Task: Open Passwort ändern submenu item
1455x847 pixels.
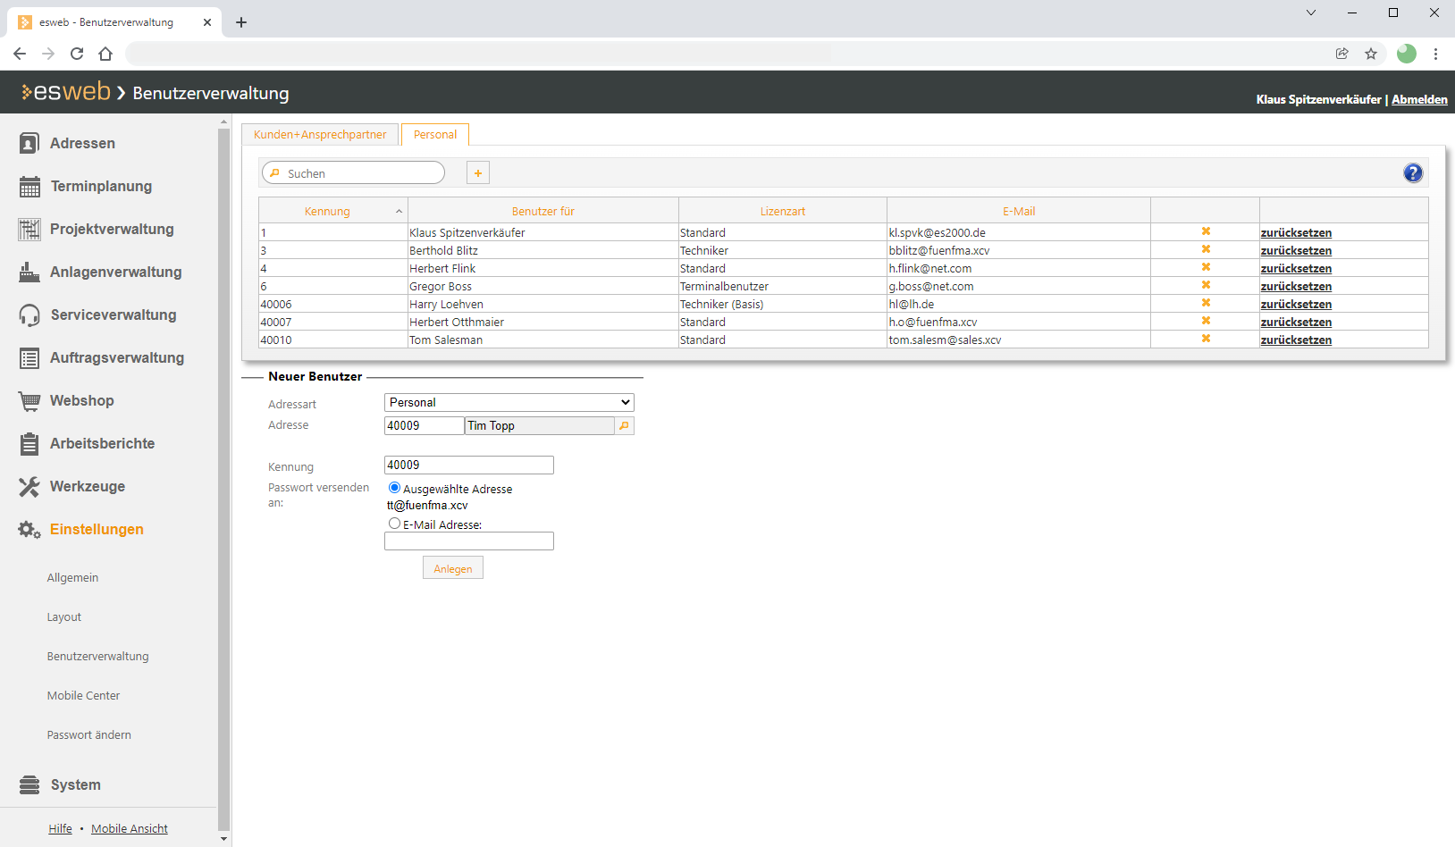Action: point(89,735)
